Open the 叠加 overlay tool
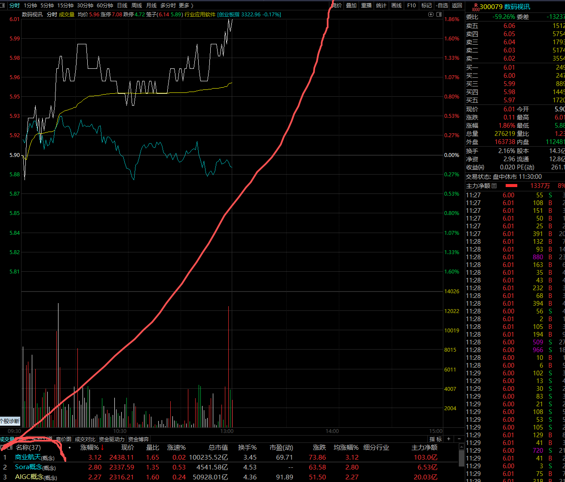The width and height of the screenshot is (565, 482). [351, 6]
